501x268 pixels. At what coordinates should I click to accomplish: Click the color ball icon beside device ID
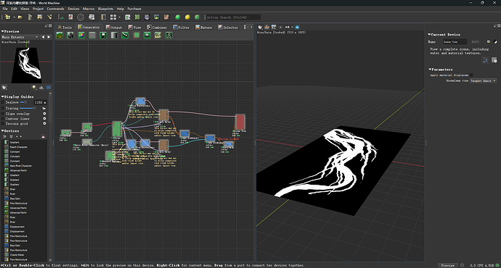pos(488,42)
